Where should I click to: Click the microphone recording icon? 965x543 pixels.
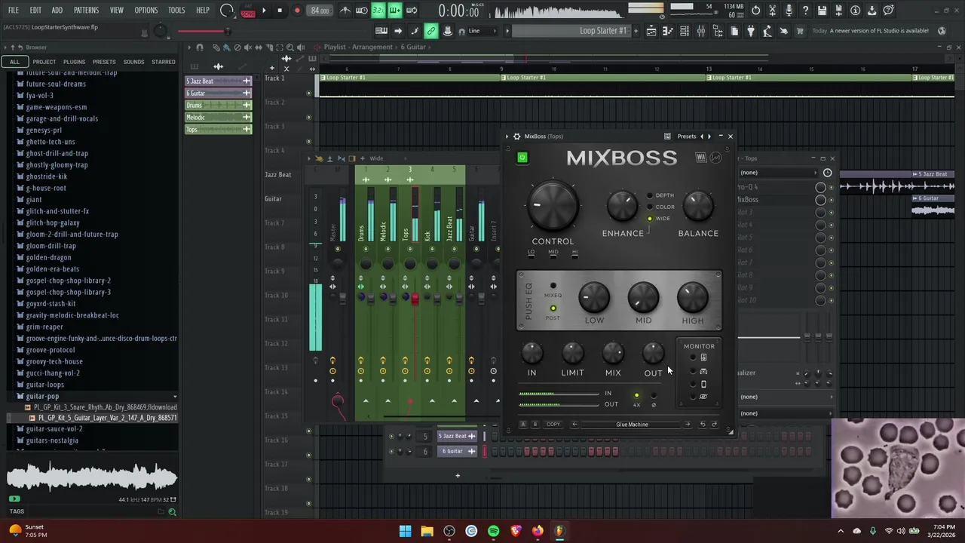pyautogui.click(x=789, y=11)
